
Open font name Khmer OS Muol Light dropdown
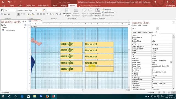tap(34, 10)
